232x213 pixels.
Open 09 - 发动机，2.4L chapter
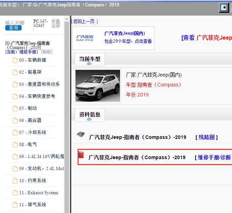[x=41, y=168]
